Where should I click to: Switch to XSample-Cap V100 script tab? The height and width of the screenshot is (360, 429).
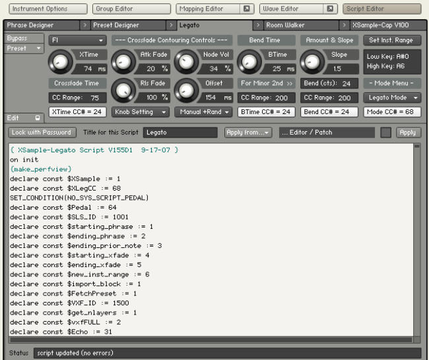387,25
